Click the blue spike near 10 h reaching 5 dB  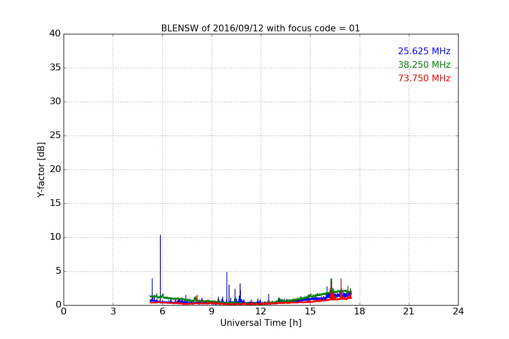coord(227,287)
